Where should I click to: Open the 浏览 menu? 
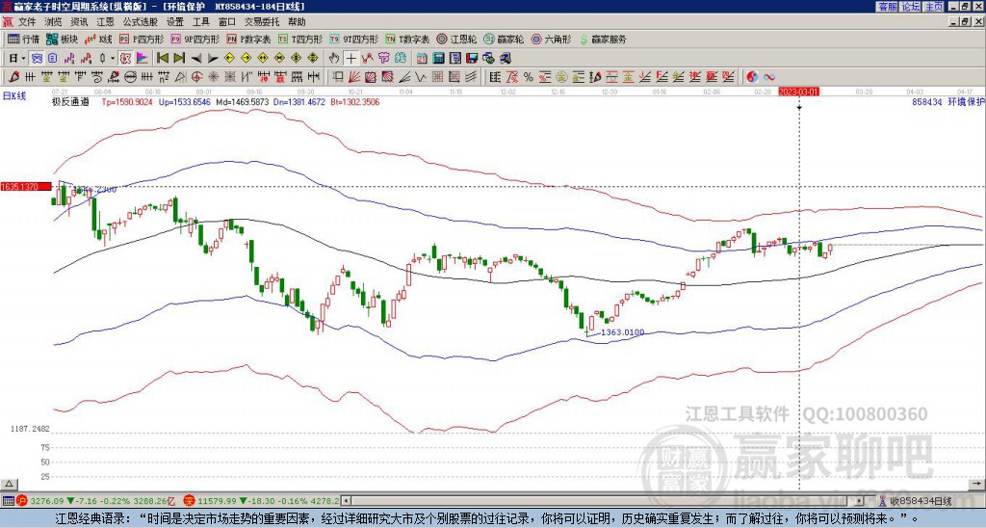(53, 22)
